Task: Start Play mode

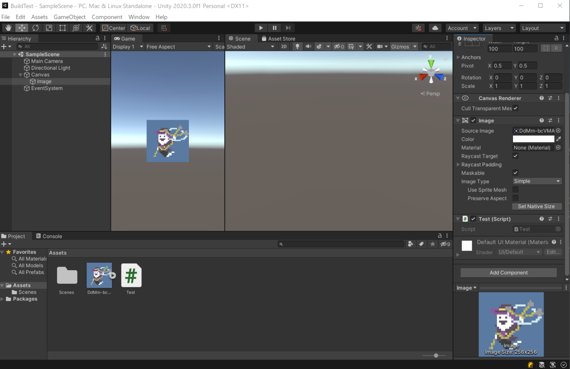Action: 261,28
